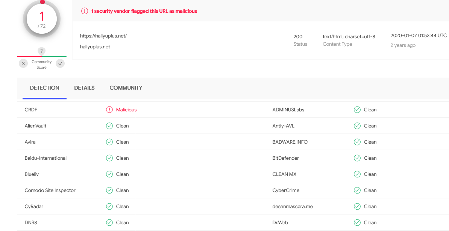Screen dimensions: 449x231
Task: Click the detection score circle 1 / 72
Action: [42, 19]
